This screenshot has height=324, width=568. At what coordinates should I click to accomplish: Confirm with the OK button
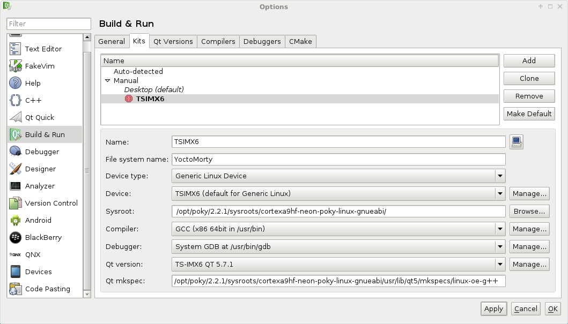(x=553, y=309)
